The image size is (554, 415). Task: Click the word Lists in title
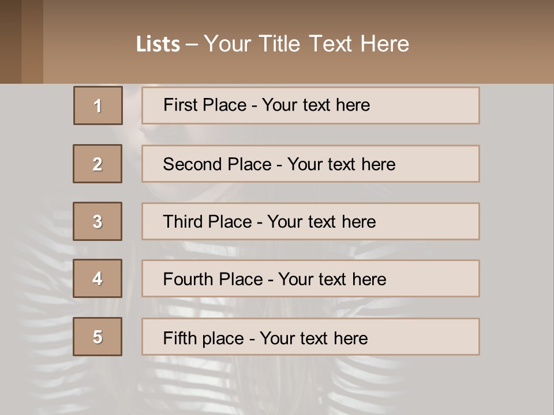(158, 44)
